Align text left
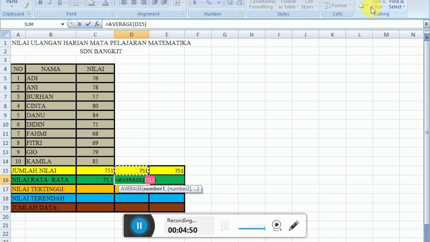 pos(124,3)
